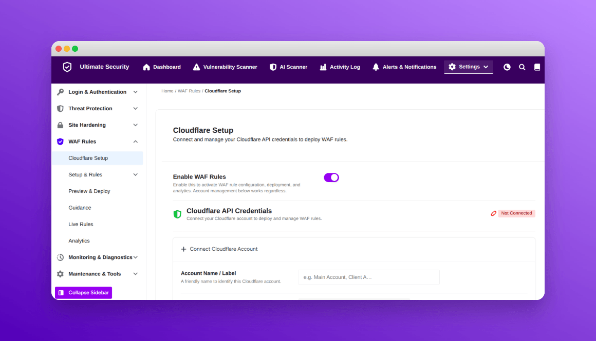Open the Activity Log menu item

(340, 67)
